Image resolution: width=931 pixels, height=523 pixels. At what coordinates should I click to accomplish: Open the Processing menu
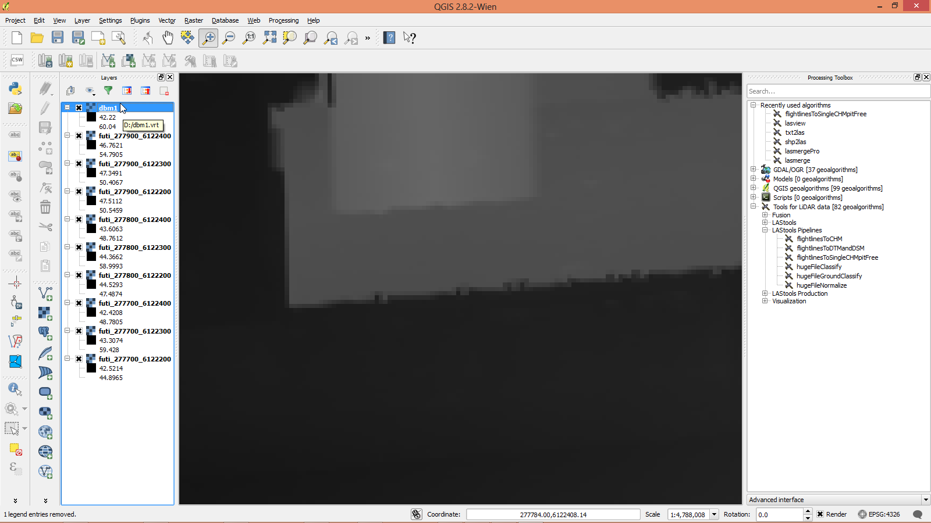283,20
